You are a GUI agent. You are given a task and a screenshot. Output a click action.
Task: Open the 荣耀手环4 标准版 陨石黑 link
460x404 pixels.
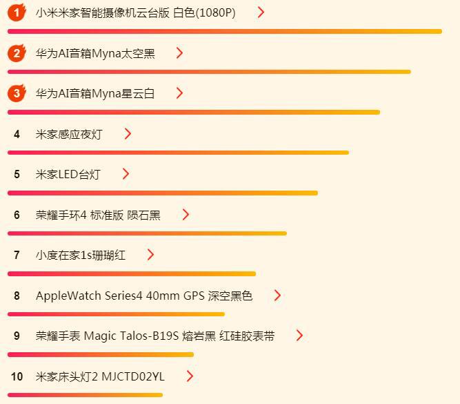(98, 215)
